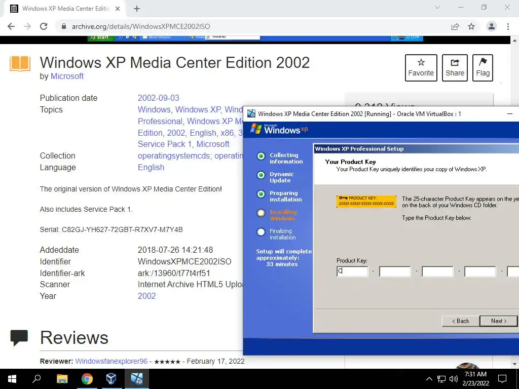Click the VirtualBox window title icon

[x=251, y=114]
